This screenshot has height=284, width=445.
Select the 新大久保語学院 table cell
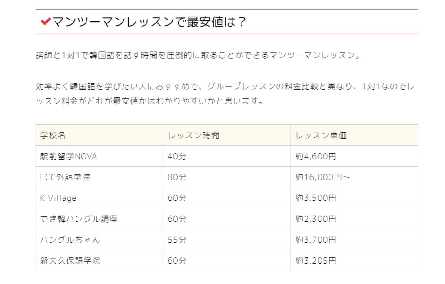tap(70, 261)
